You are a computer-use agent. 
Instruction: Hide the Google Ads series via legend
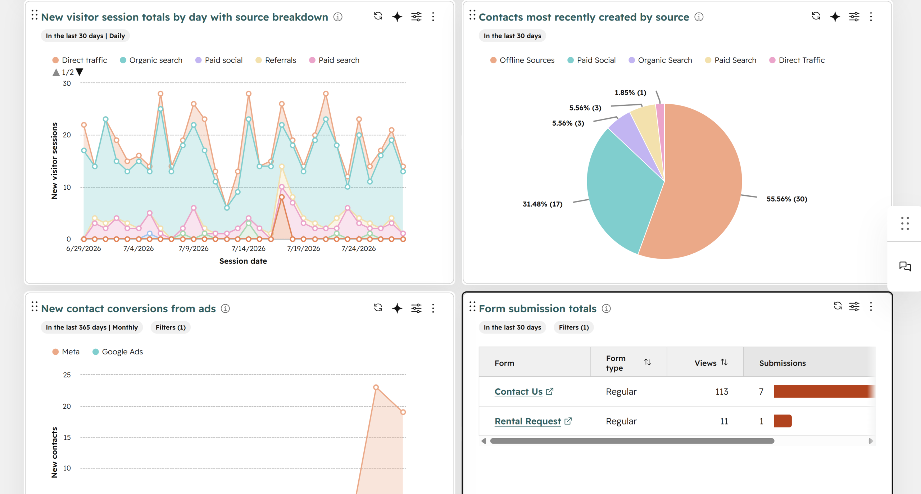118,352
